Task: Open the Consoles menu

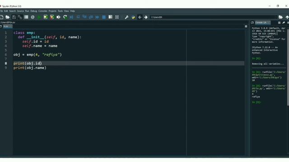Action: [43, 11]
